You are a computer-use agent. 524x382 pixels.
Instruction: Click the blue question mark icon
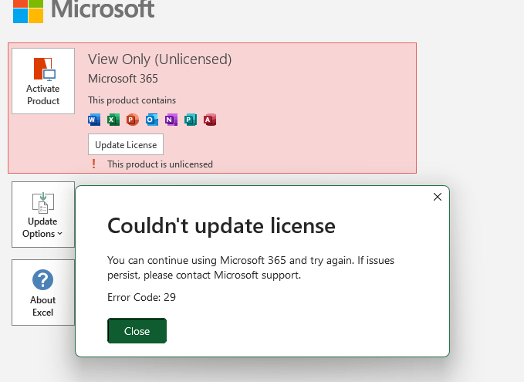pyautogui.click(x=42, y=279)
